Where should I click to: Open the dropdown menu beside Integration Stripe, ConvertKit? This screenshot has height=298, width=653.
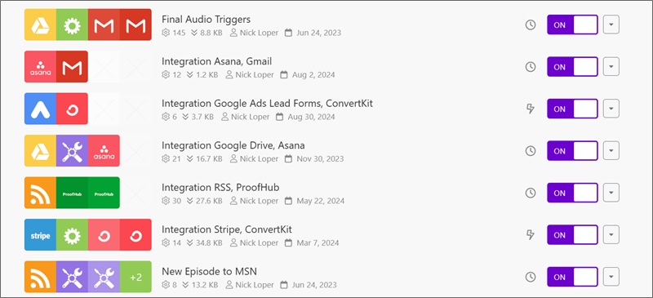[611, 234]
